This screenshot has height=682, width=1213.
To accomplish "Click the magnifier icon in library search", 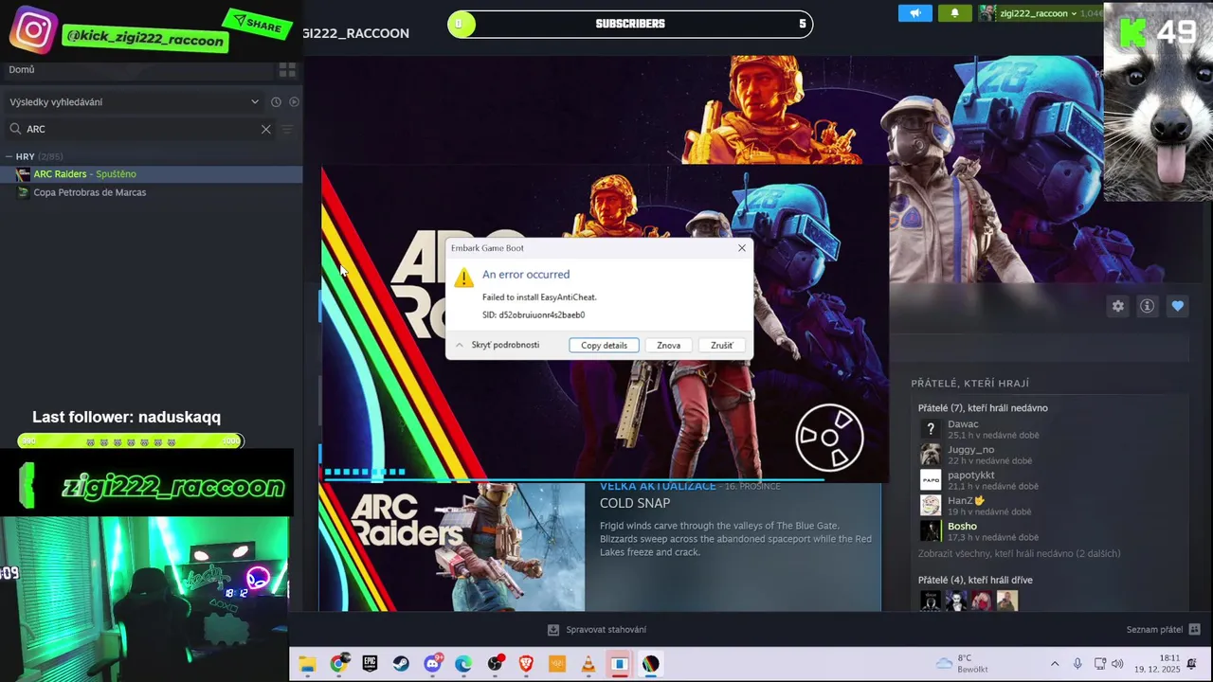I will click(x=15, y=129).
